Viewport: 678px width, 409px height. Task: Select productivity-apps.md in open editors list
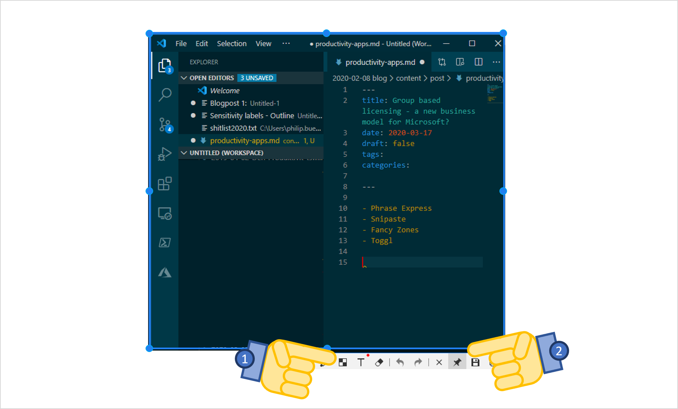251,140
